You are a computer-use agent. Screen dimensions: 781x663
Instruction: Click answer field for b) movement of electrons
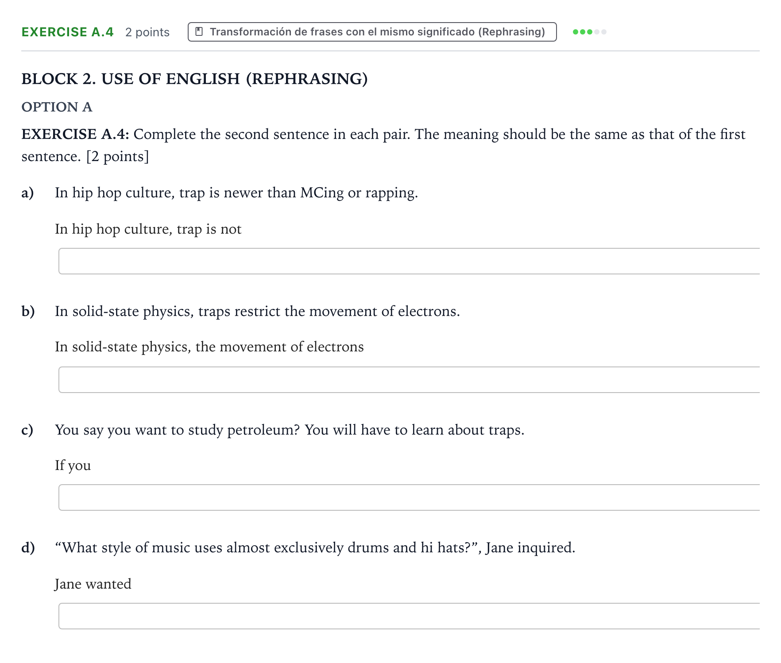point(409,380)
